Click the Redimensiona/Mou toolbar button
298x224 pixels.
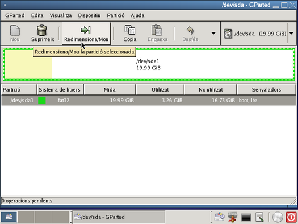tap(86, 34)
